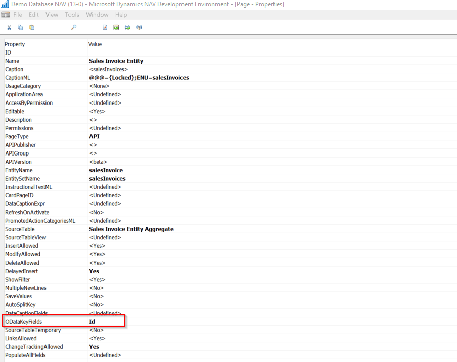This screenshot has width=457, height=362.
Task: Open the Tools menu
Action: point(72,15)
